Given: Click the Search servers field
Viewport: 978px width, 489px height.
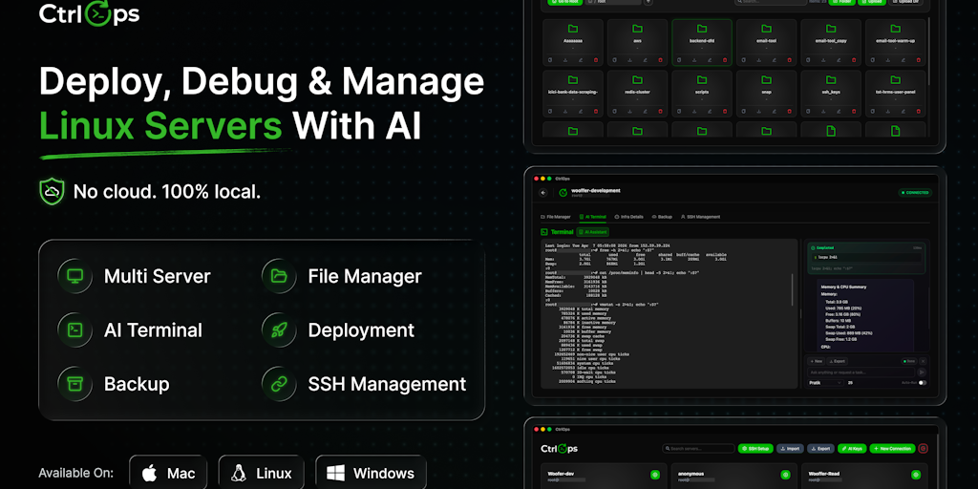Looking at the screenshot, I should 698,449.
